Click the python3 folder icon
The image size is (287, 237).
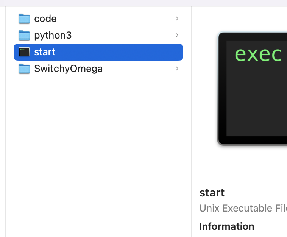coord(24,35)
